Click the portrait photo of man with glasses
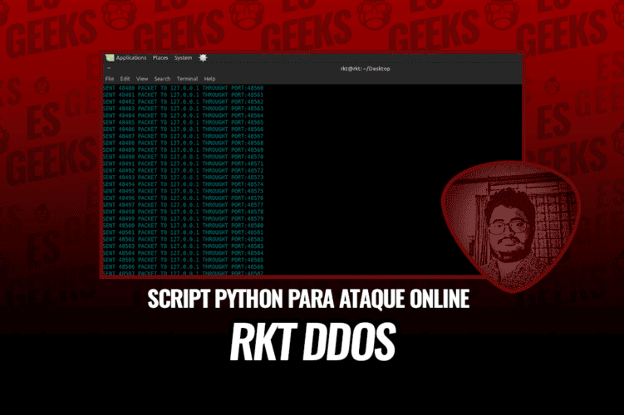Screen dimensions: 624x415 coord(510,227)
